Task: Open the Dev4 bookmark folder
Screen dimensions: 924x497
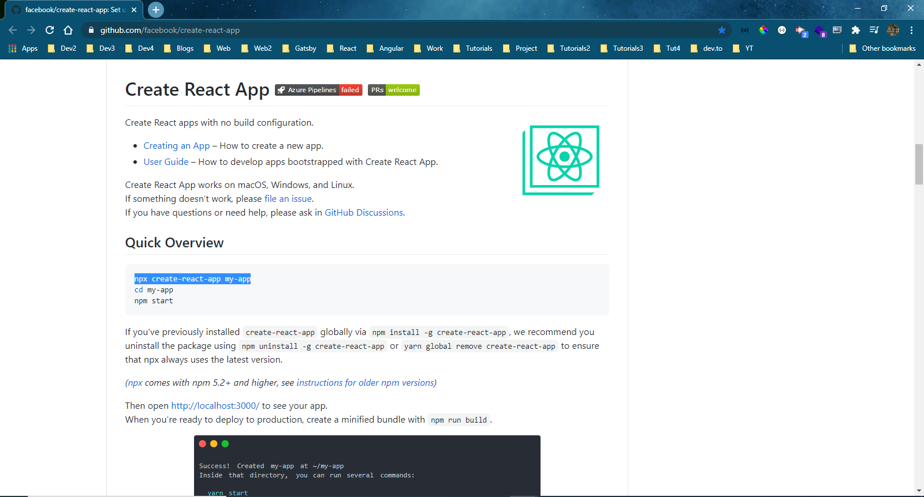Action: tap(139, 48)
